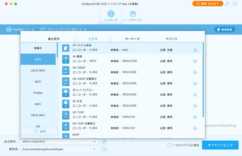Select the MP4 format category
Screen dimensions: 242x156
point(38,59)
